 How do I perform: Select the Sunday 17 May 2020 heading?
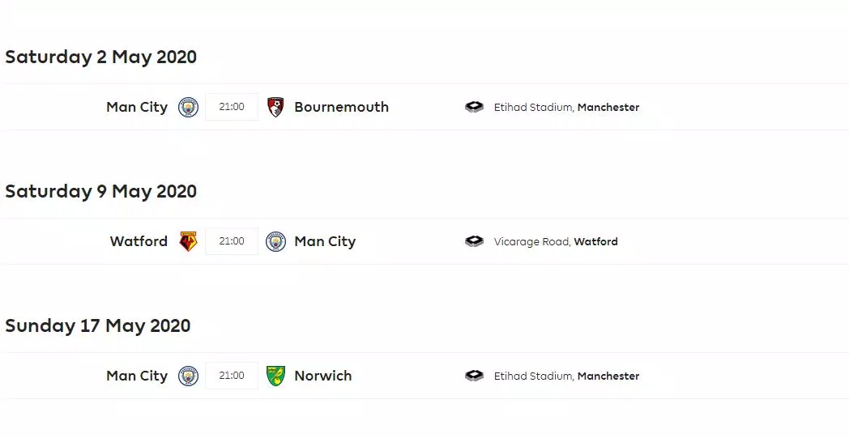pos(97,325)
